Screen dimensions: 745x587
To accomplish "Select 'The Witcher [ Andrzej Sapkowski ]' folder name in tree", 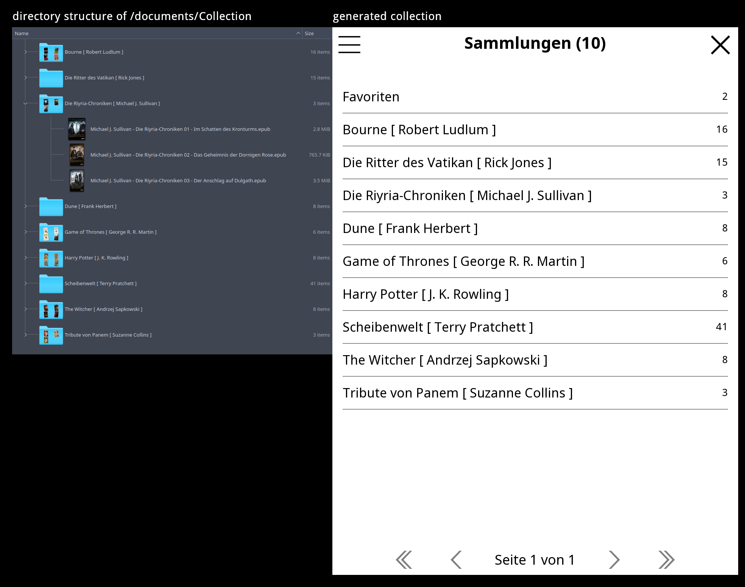I will pos(103,309).
